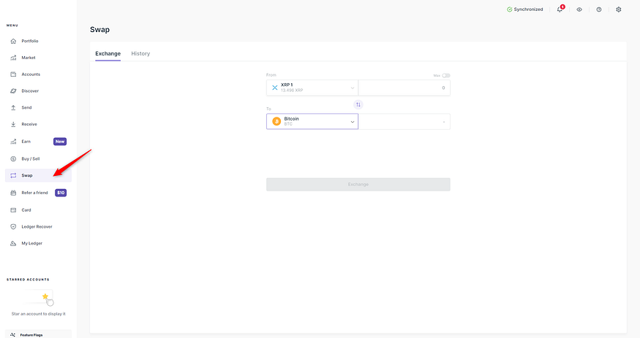
Task: Open settings gear icon
Action: [618, 9]
